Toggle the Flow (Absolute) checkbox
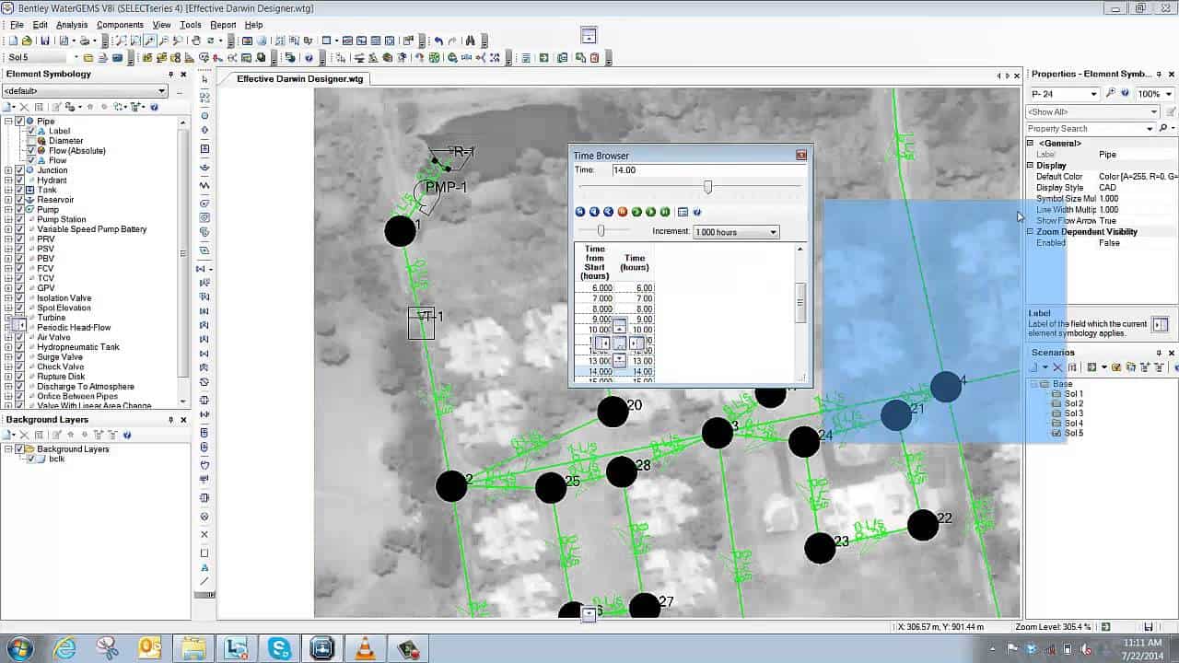This screenshot has height=663, width=1179. coord(30,151)
